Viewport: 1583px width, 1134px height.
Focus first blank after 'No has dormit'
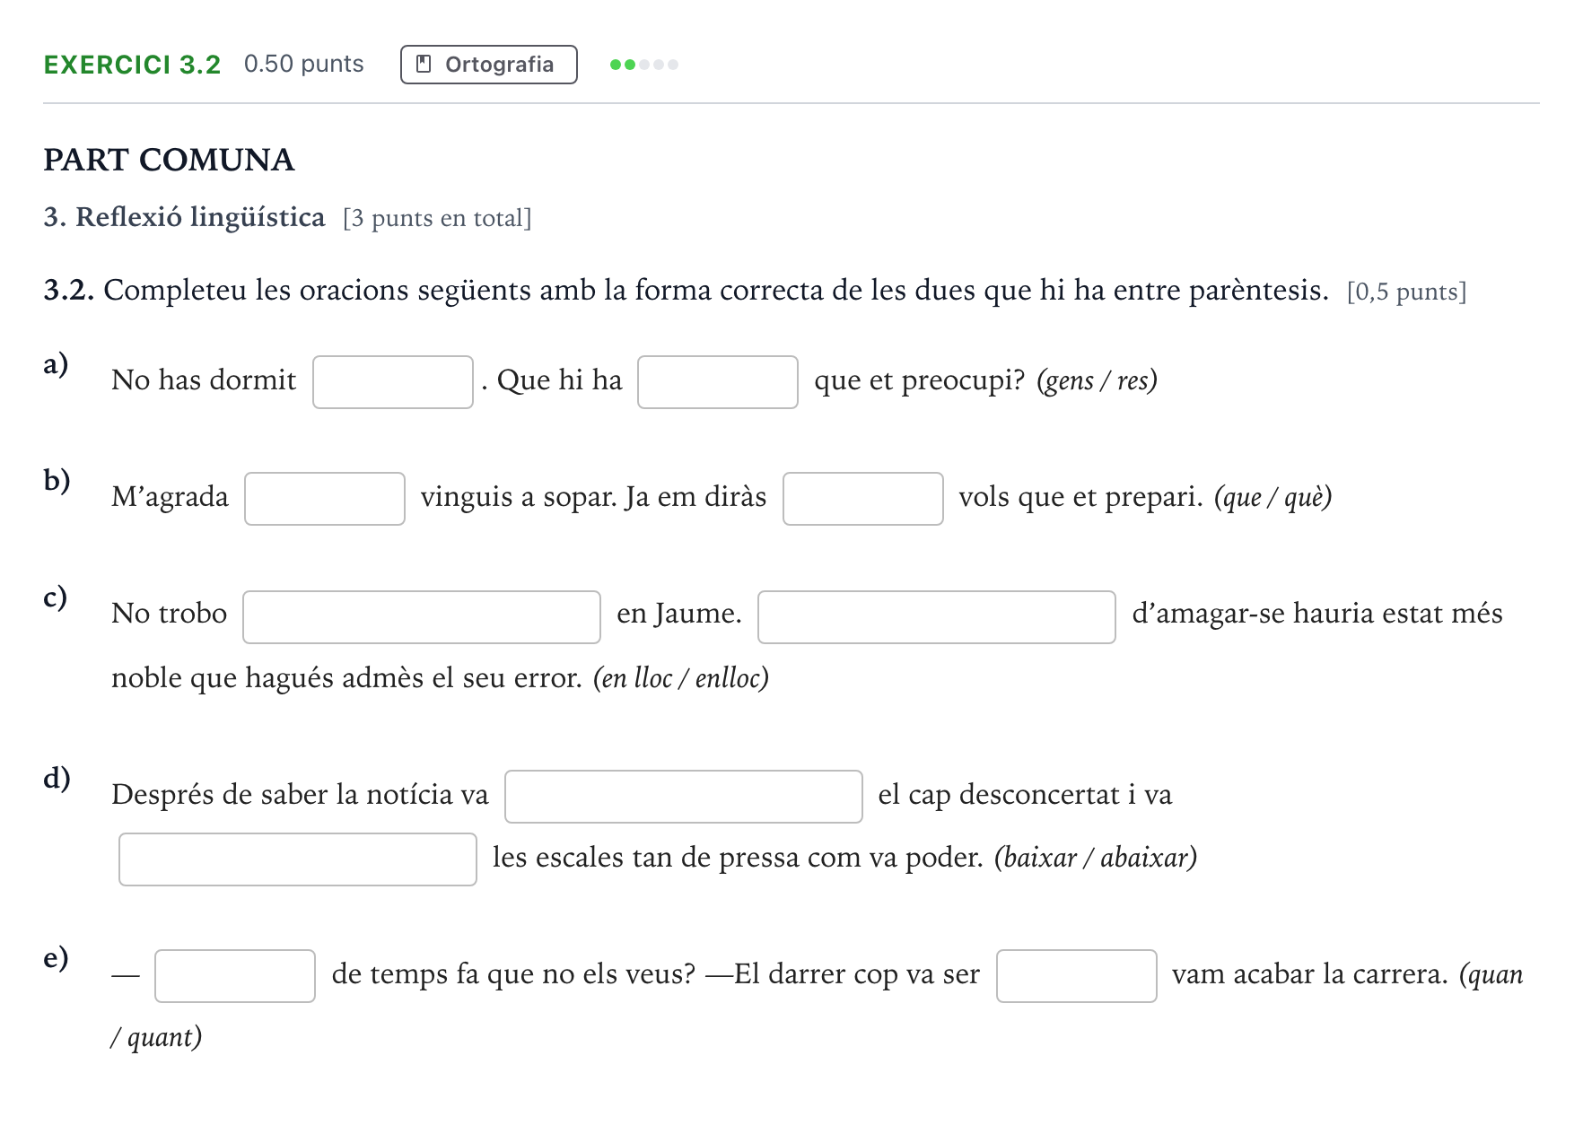coord(393,382)
